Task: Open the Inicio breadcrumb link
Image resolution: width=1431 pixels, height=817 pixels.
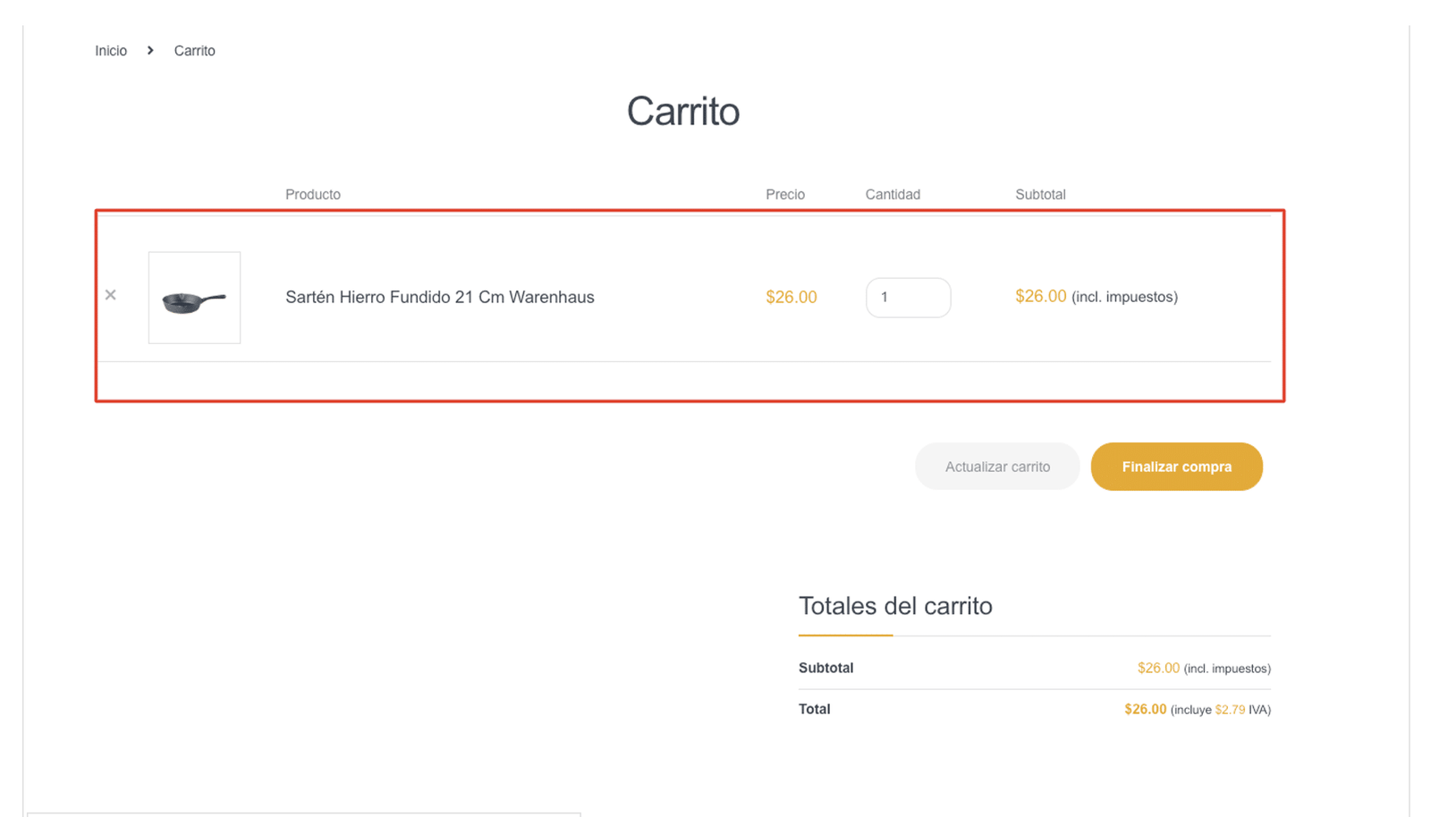Action: coord(110,50)
